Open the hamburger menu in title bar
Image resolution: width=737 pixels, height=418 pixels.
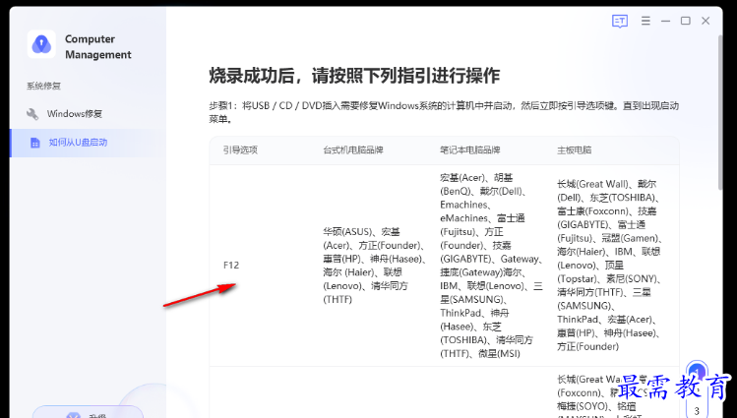[645, 21]
